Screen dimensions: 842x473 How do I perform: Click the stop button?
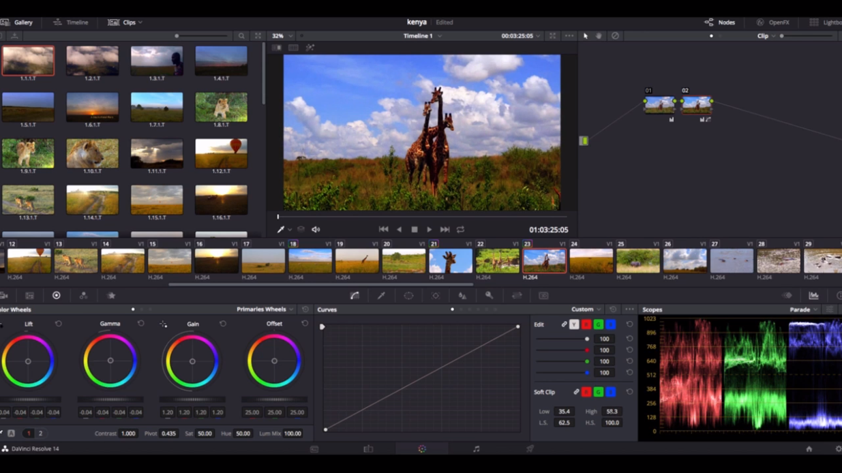(414, 230)
